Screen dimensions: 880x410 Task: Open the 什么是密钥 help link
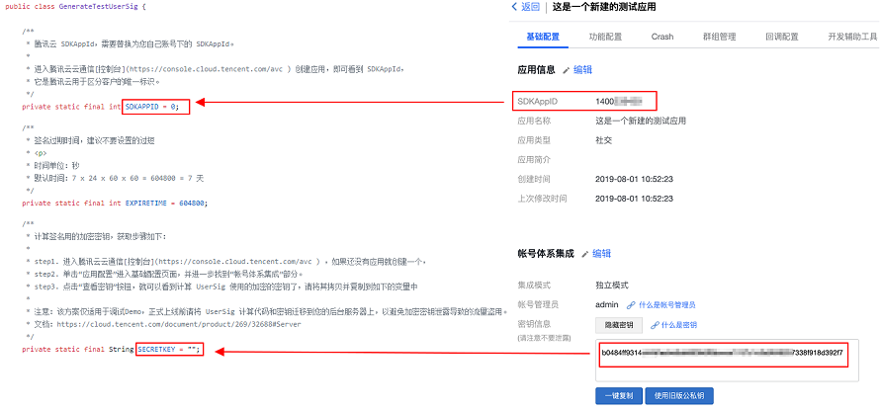pyautogui.click(x=679, y=325)
